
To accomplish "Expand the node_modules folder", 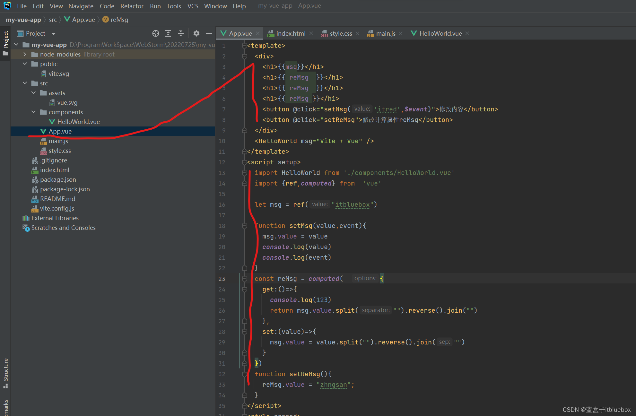I will (x=25, y=54).
